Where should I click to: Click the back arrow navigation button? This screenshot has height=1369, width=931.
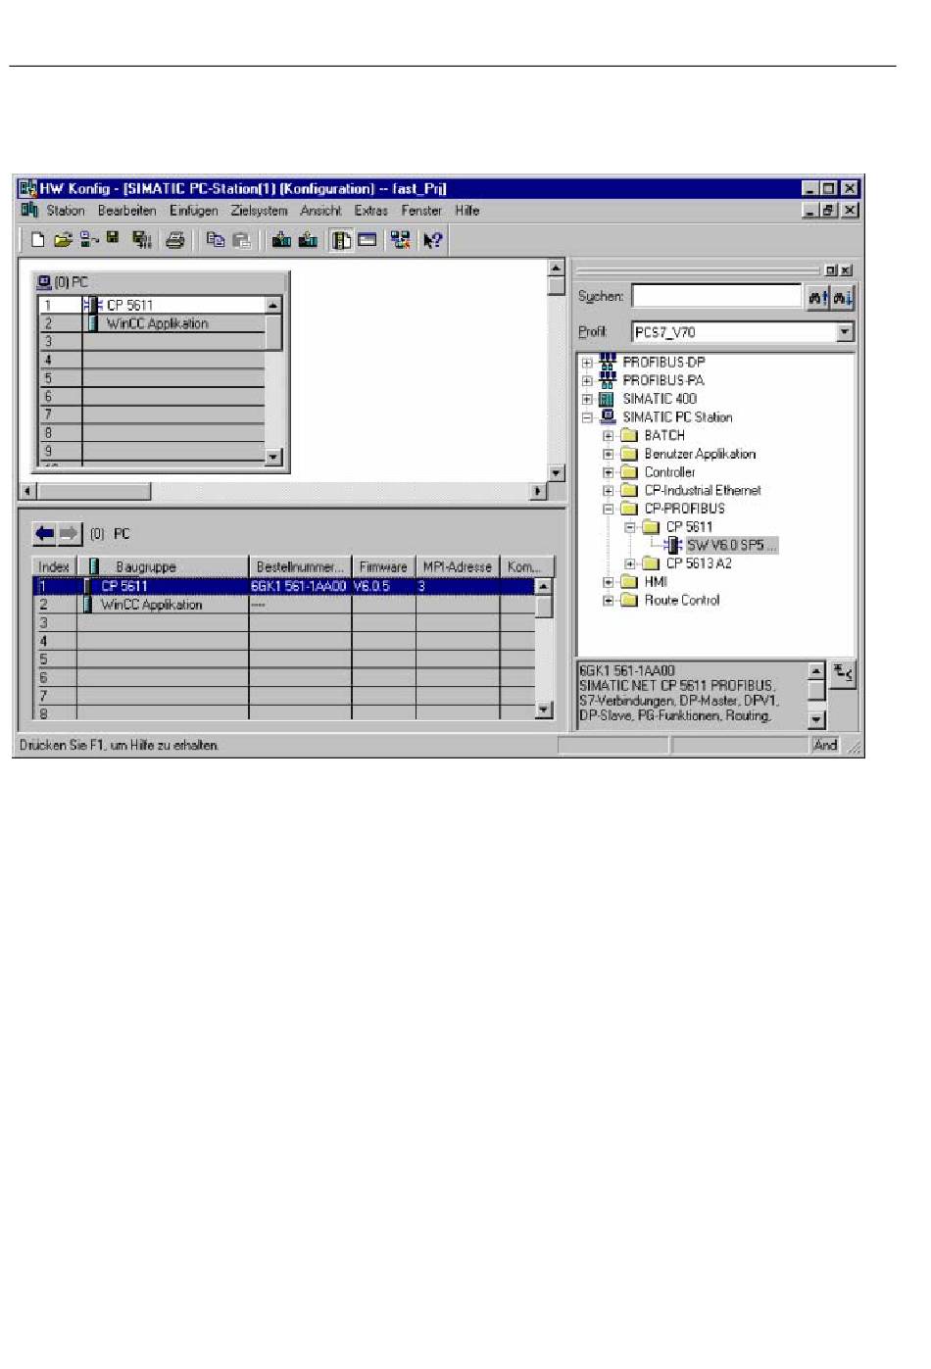pos(44,533)
